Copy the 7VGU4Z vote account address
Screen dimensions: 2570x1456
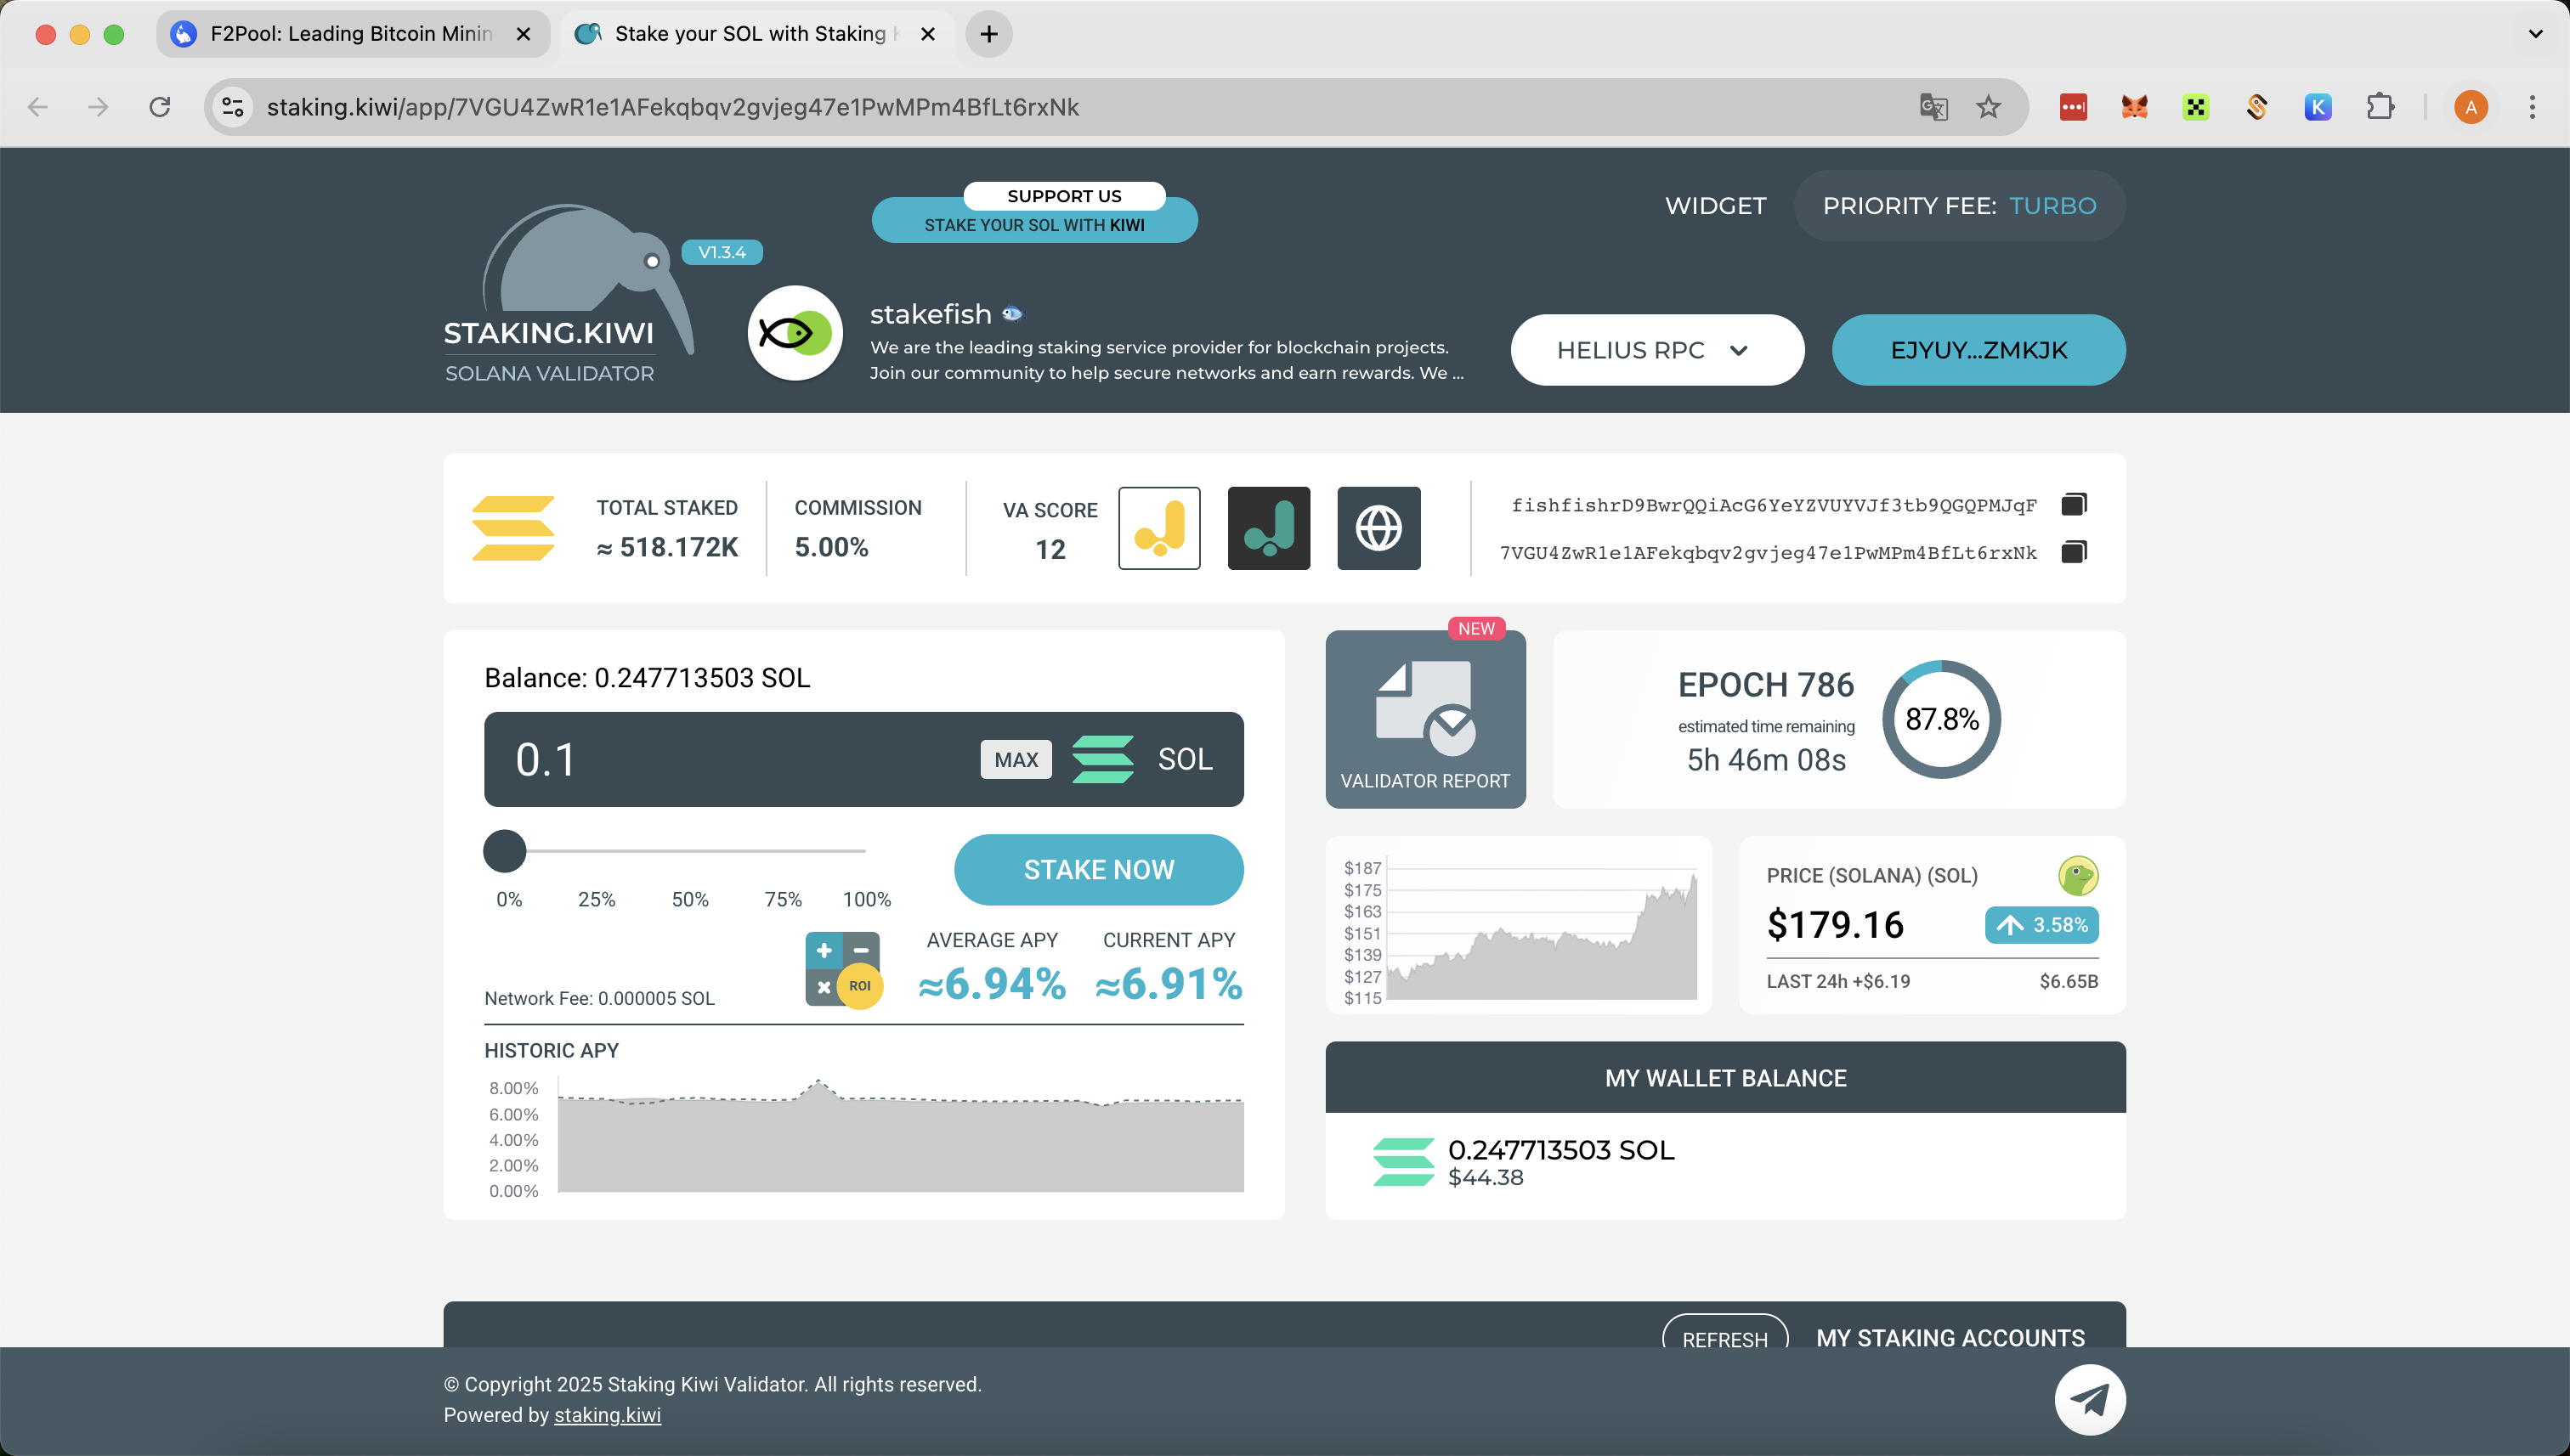(x=2074, y=552)
